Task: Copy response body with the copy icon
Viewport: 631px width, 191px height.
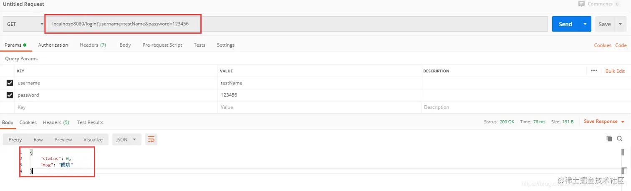Action: [x=609, y=139]
